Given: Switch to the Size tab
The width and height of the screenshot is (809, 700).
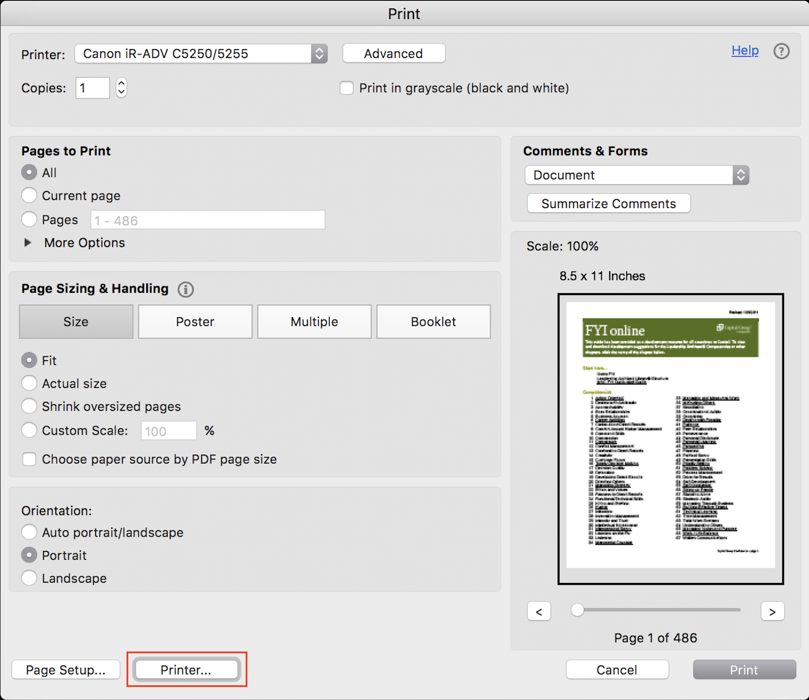Looking at the screenshot, I should point(76,322).
